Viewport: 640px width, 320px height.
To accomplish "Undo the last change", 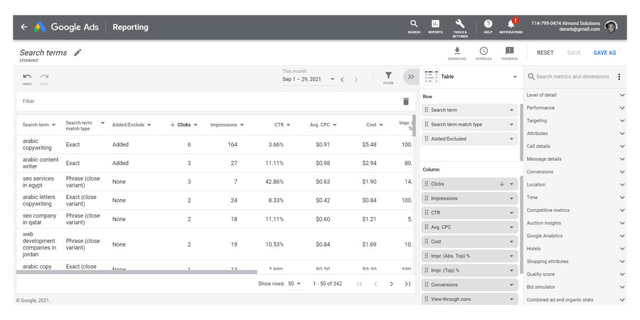I will 27,78.
